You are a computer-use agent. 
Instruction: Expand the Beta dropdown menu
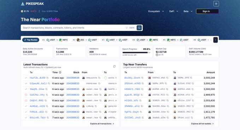click(188, 11)
